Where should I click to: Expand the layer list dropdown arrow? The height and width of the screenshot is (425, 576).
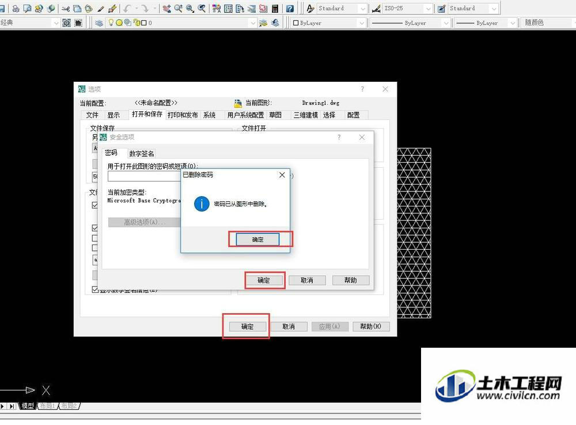pyautogui.click(x=252, y=23)
